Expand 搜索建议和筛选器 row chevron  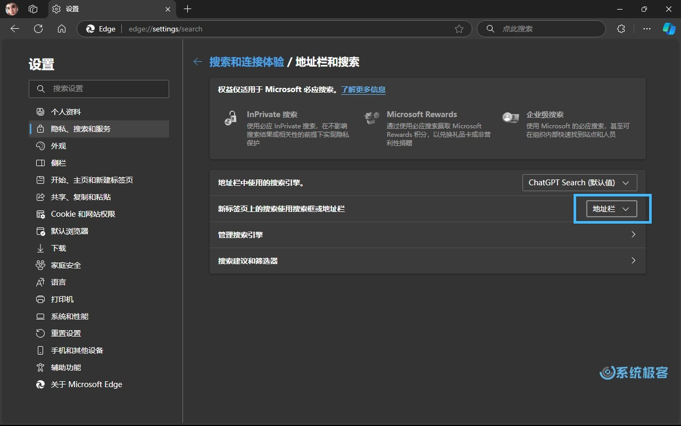point(633,260)
